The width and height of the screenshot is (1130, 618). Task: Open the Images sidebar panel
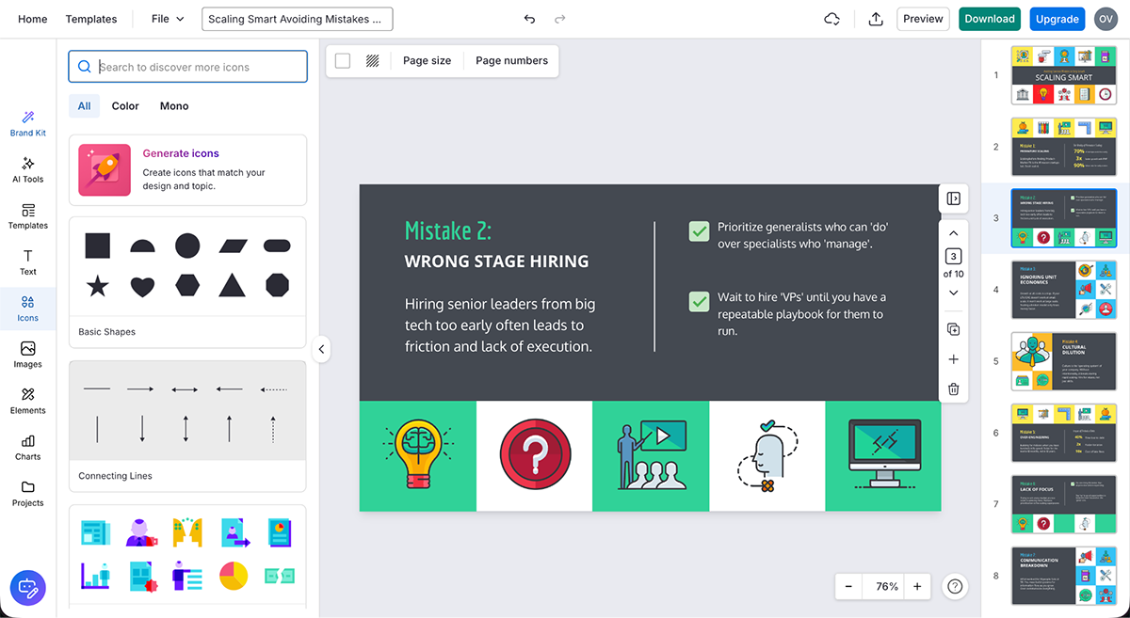(28, 355)
